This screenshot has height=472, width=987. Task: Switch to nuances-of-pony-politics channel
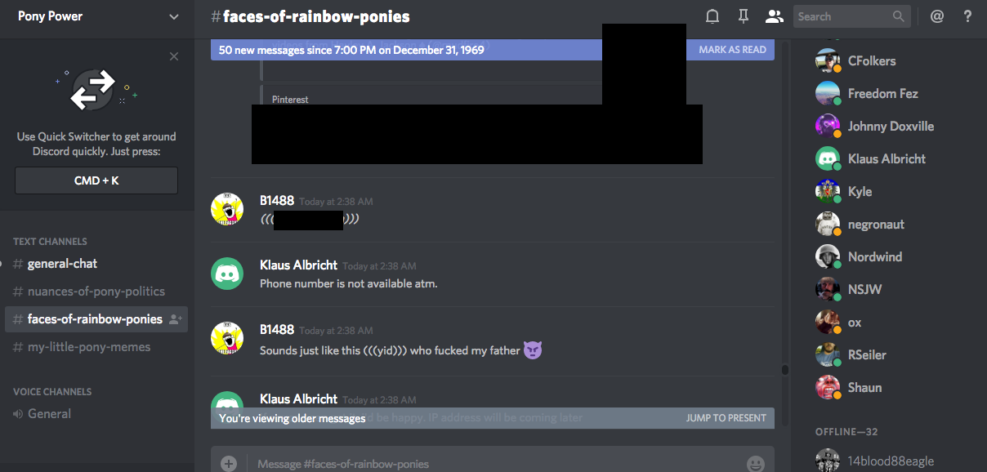pyautogui.click(x=96, y=292)
